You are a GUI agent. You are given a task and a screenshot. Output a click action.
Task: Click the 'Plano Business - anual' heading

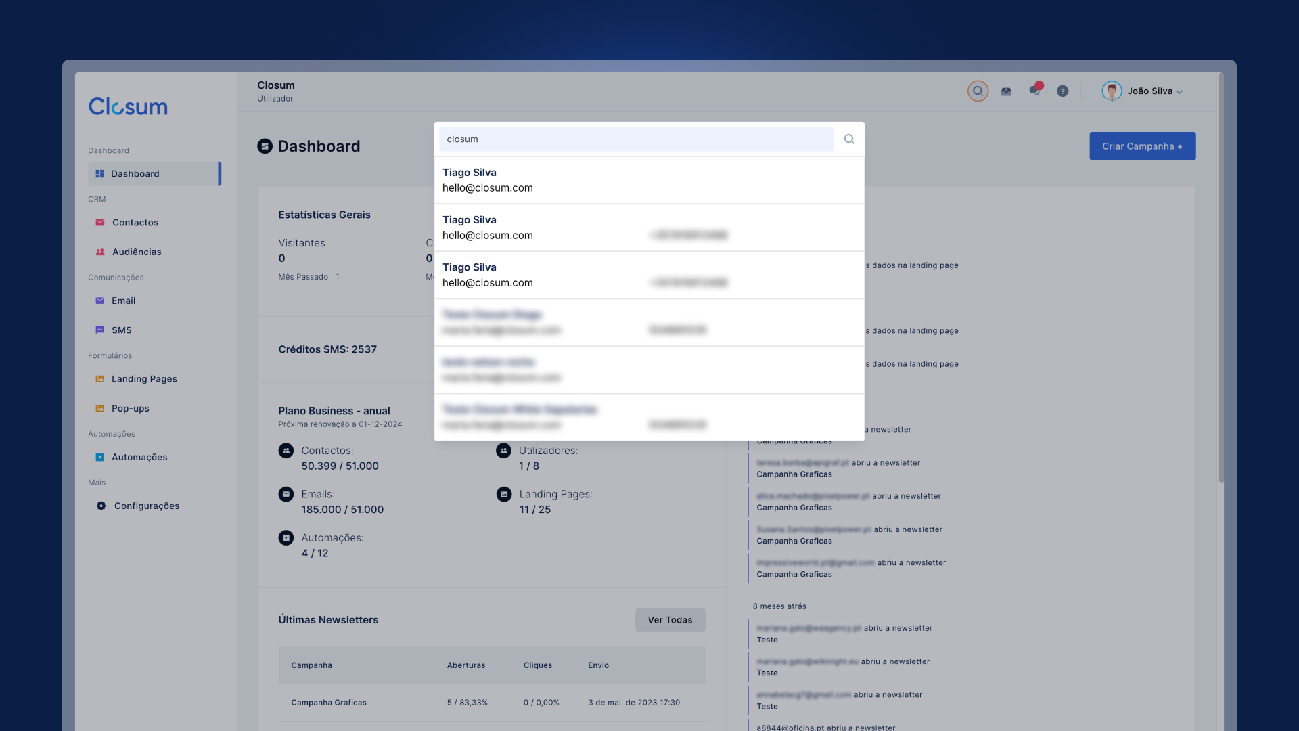334,411
